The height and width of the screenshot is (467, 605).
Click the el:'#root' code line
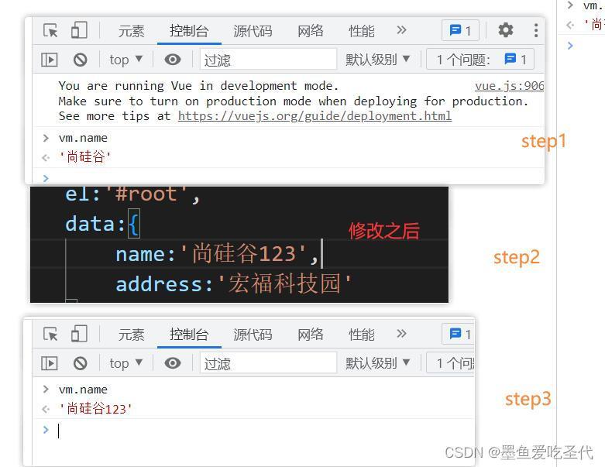point(132,194)
